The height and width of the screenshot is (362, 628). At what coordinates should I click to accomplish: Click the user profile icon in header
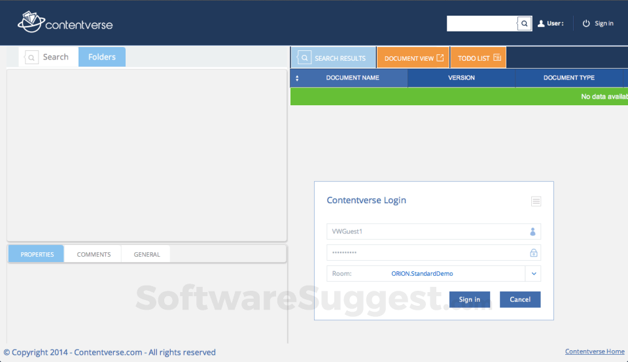(541, 24)
